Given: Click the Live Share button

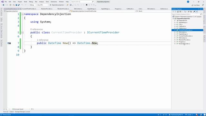Looking at the screenshot, I should coord(196,5).
